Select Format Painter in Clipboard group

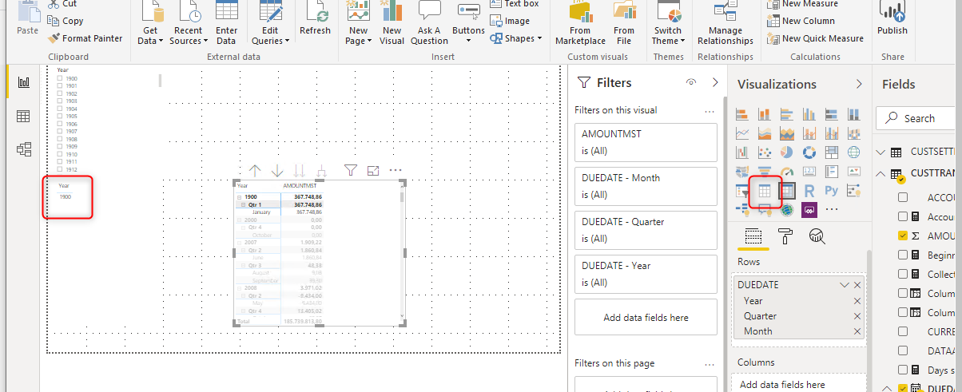(x=85, y=38)
